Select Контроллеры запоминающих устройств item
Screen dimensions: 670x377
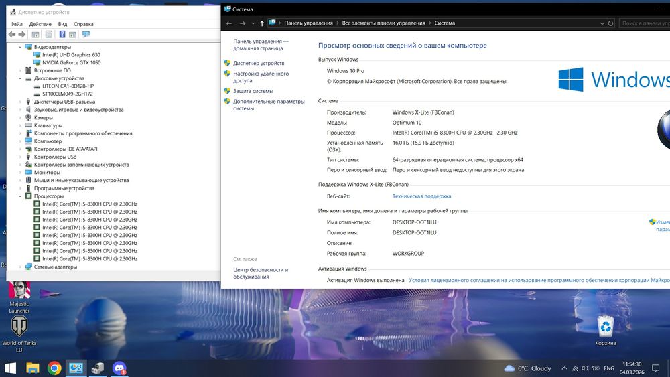(81, 165)
